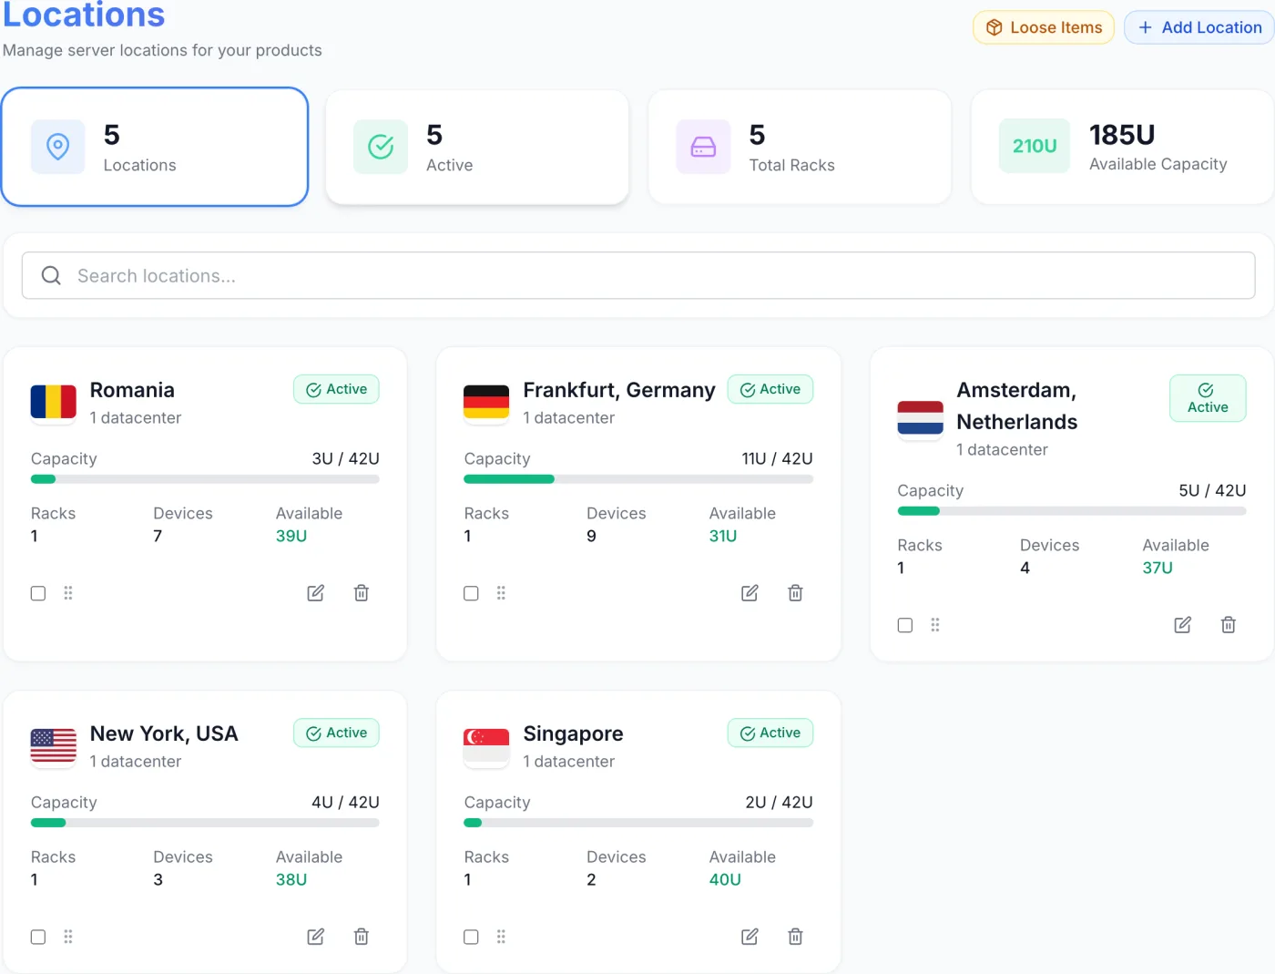1275x974 pixels.
Task: Open the Loose Items page
Action: [x=1044, y=27]
